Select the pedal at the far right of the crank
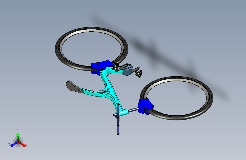 click(139, 73)
